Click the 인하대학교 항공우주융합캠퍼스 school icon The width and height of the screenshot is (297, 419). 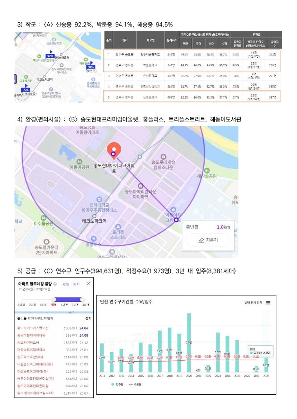pos(99,199)
